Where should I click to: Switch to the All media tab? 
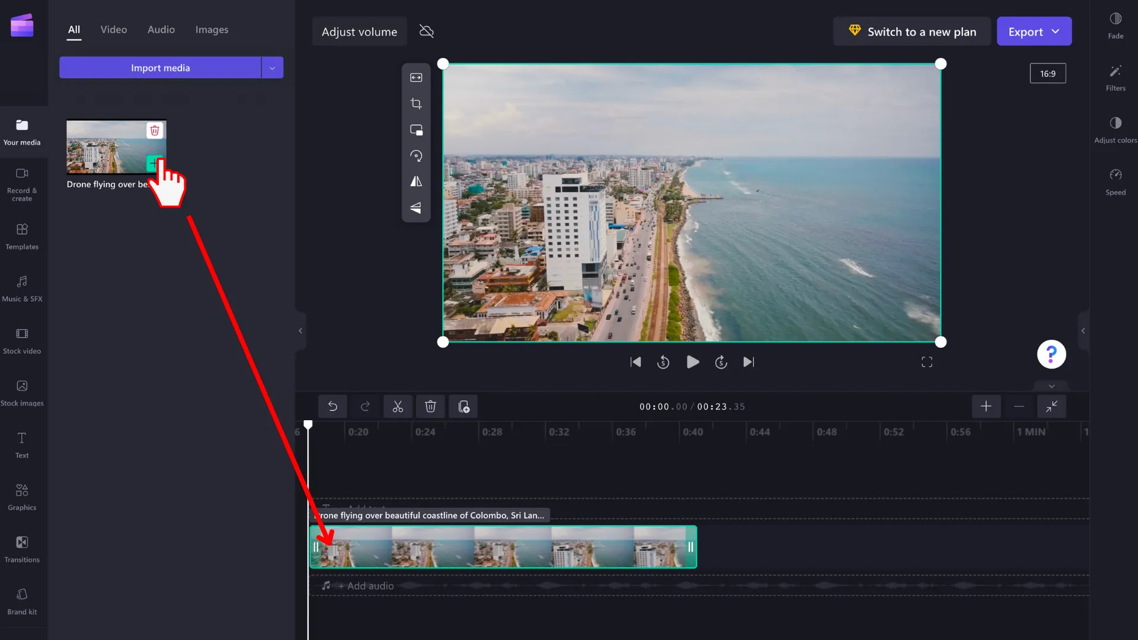coord(74,30)
